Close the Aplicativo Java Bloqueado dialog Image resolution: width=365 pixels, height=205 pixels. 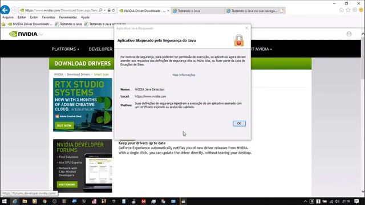[x=247, y=28]
